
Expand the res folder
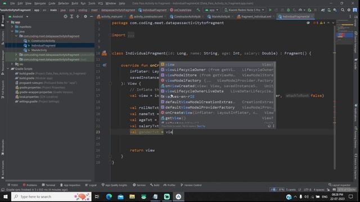[12, 64]
